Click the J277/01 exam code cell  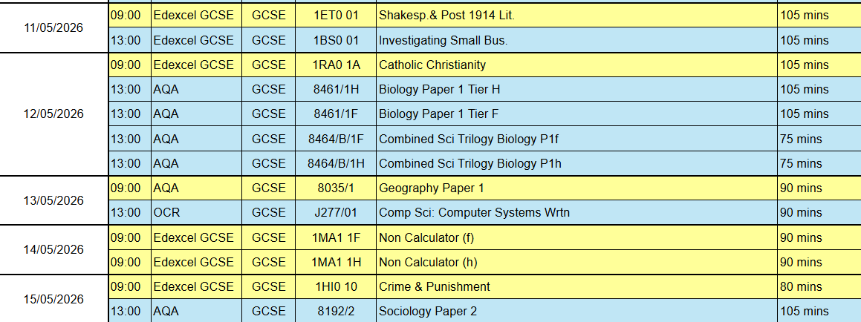click(336, 213)
